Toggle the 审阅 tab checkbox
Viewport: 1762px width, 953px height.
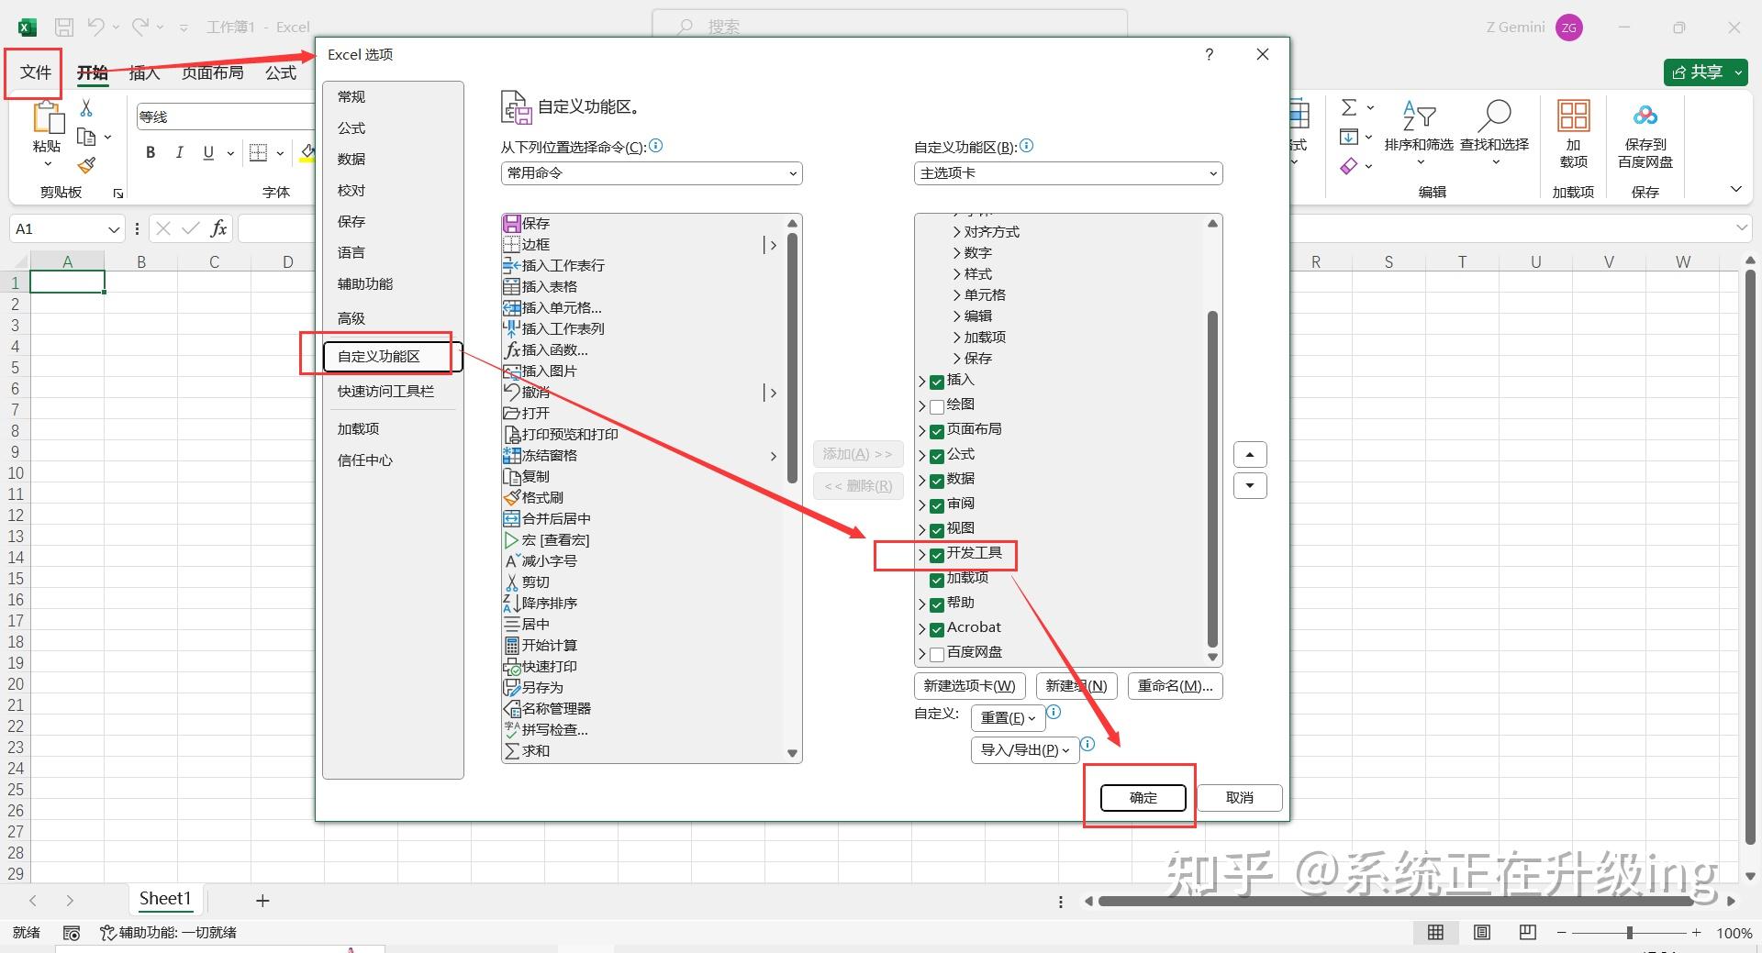pyautogui.click(x=937, y=505)
